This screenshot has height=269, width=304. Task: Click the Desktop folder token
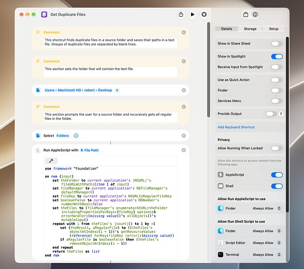[105, 90]
